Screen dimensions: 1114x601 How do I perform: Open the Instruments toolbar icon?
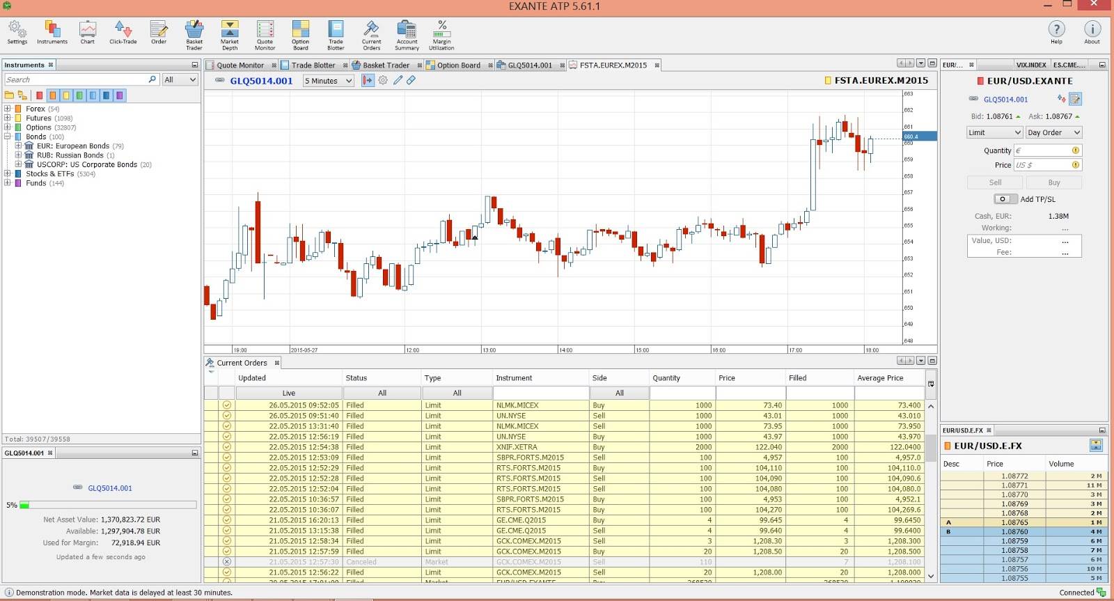pos(52,32)
